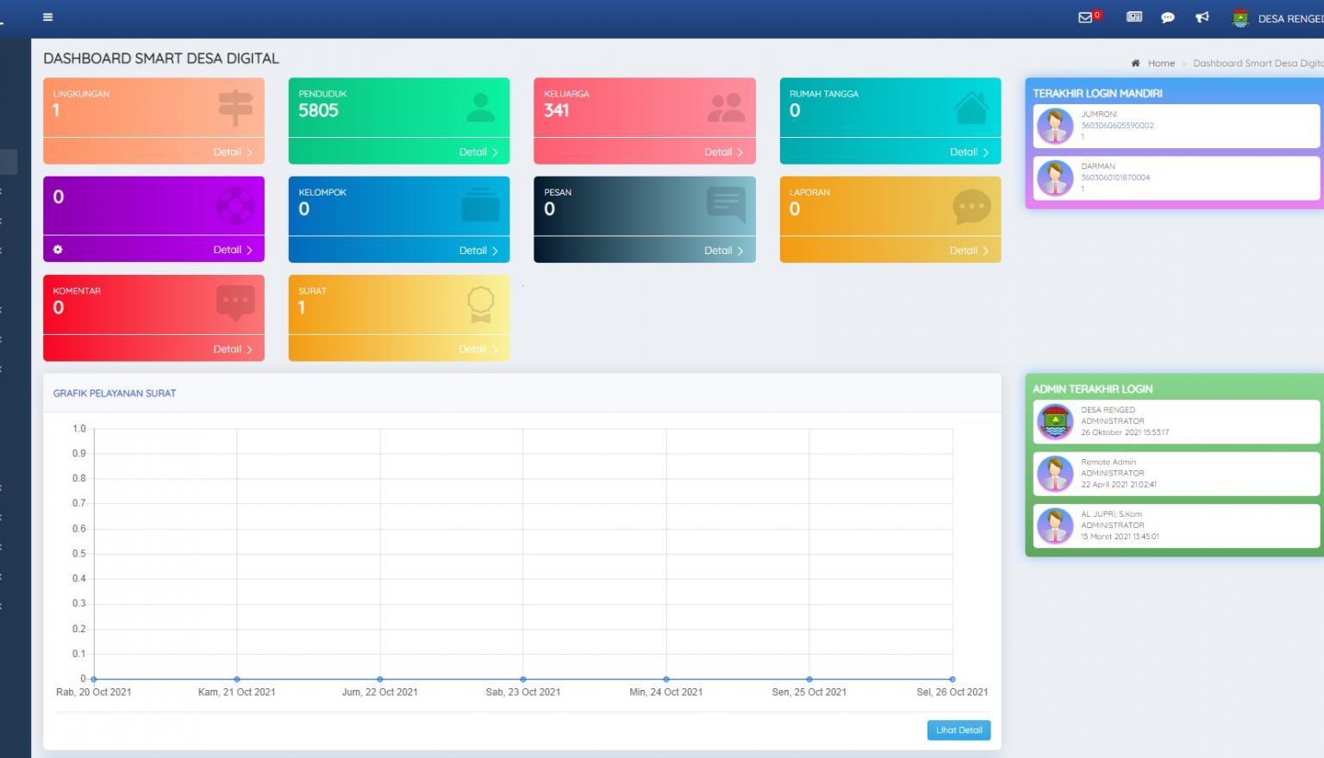Click the gear icon on purple card

pos(58,250)
